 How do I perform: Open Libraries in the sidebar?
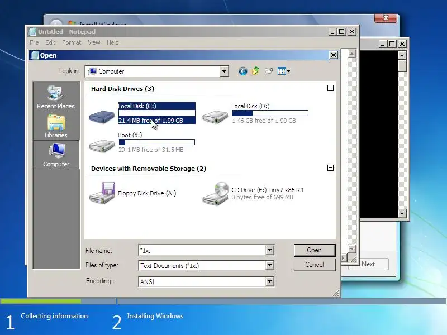point(56,126)
